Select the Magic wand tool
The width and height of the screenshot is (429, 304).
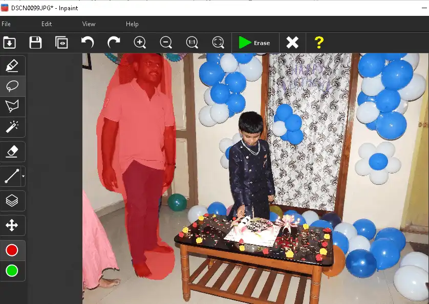coord(12,126)
